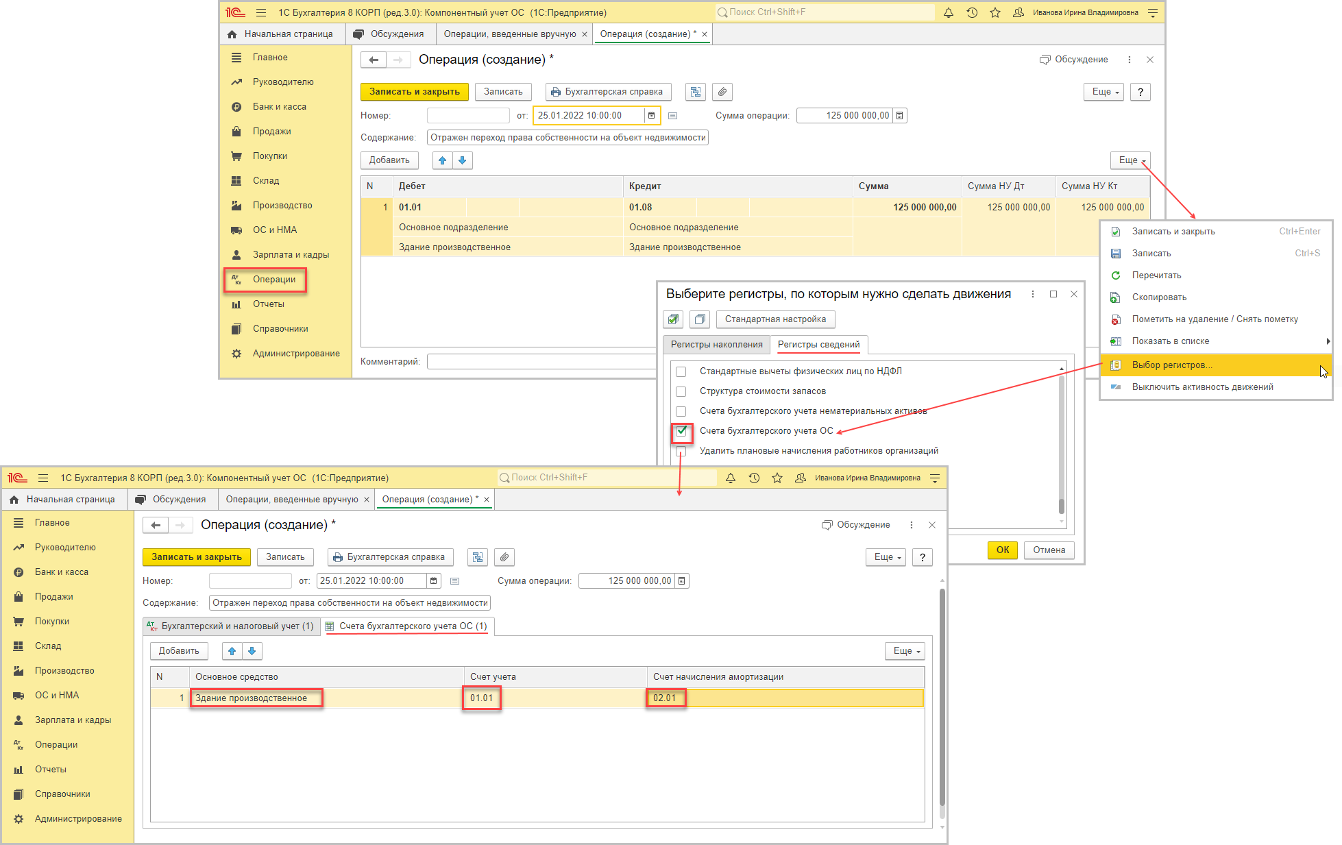The image size is (1342, 845).
Task: Open Счета бухгалтерского учета ОС (1) tab
Action: [407, 626]
